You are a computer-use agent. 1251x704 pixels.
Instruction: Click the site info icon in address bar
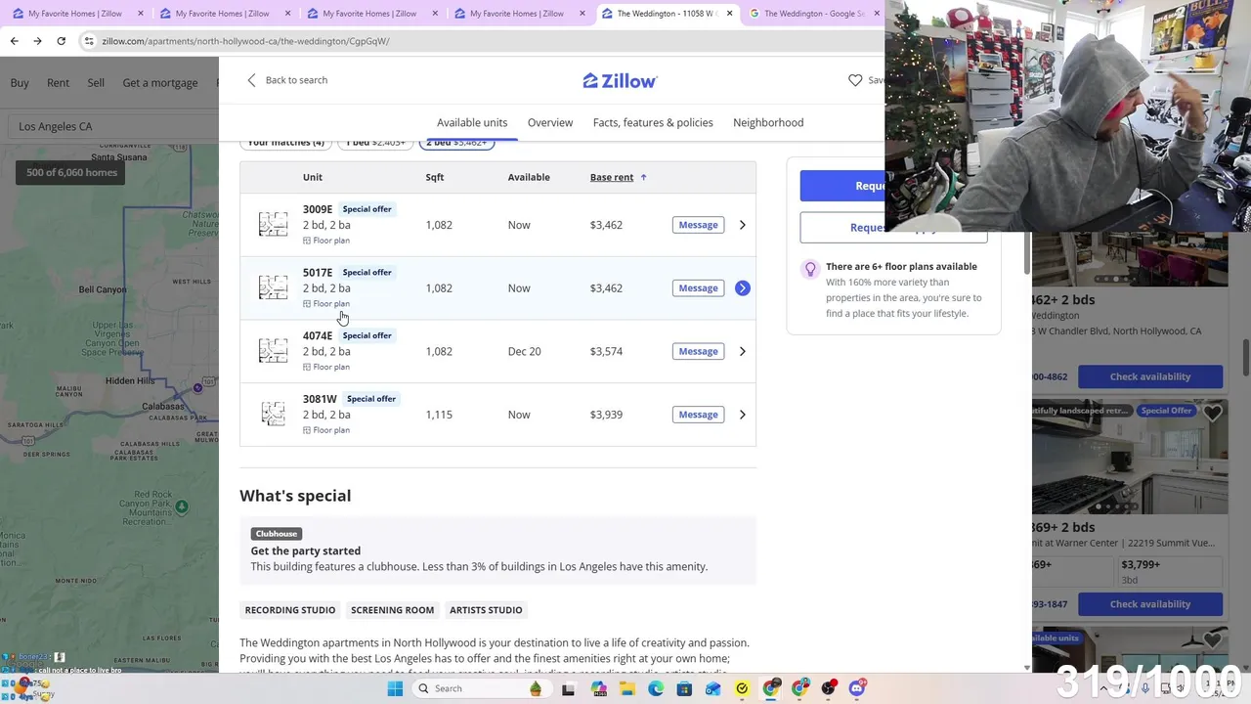pos(89,41)
